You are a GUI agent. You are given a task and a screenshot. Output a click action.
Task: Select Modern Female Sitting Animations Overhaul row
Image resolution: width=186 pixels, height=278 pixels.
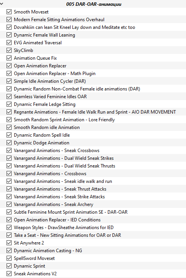93,20
